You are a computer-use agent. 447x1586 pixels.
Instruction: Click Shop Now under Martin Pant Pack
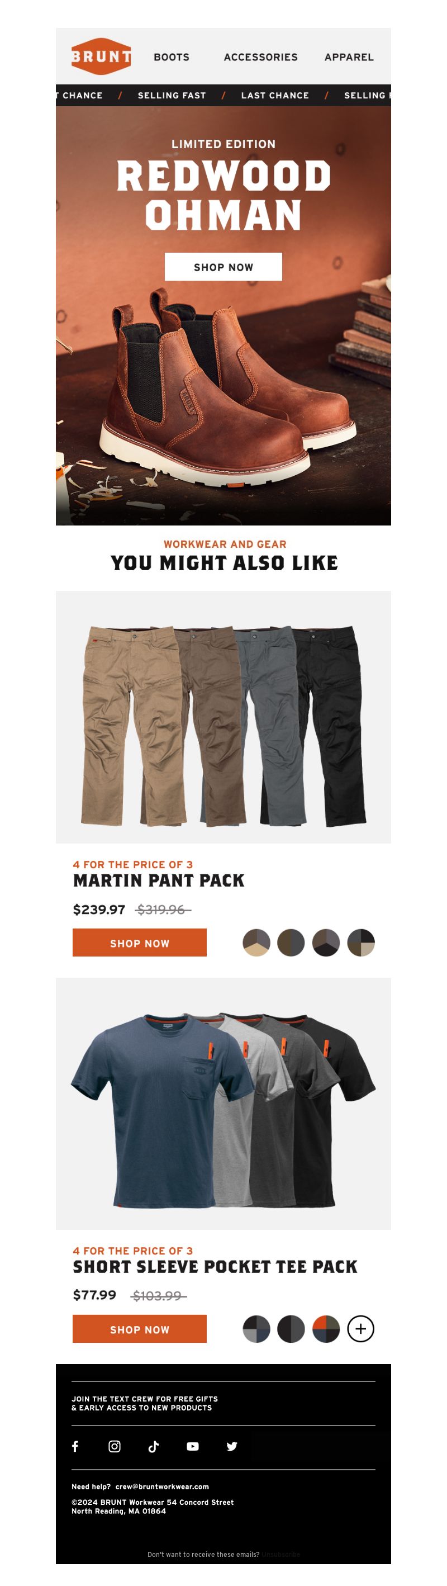pos(140,943)
